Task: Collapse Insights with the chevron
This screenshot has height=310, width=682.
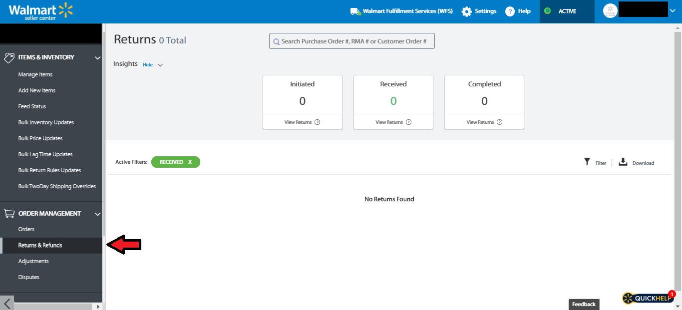Action: (x=160, y=65)
